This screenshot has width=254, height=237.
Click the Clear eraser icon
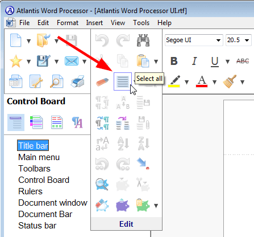pos(102,82)
